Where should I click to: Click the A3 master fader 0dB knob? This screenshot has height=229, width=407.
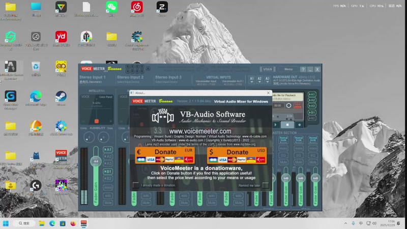(x=286, y=178)
